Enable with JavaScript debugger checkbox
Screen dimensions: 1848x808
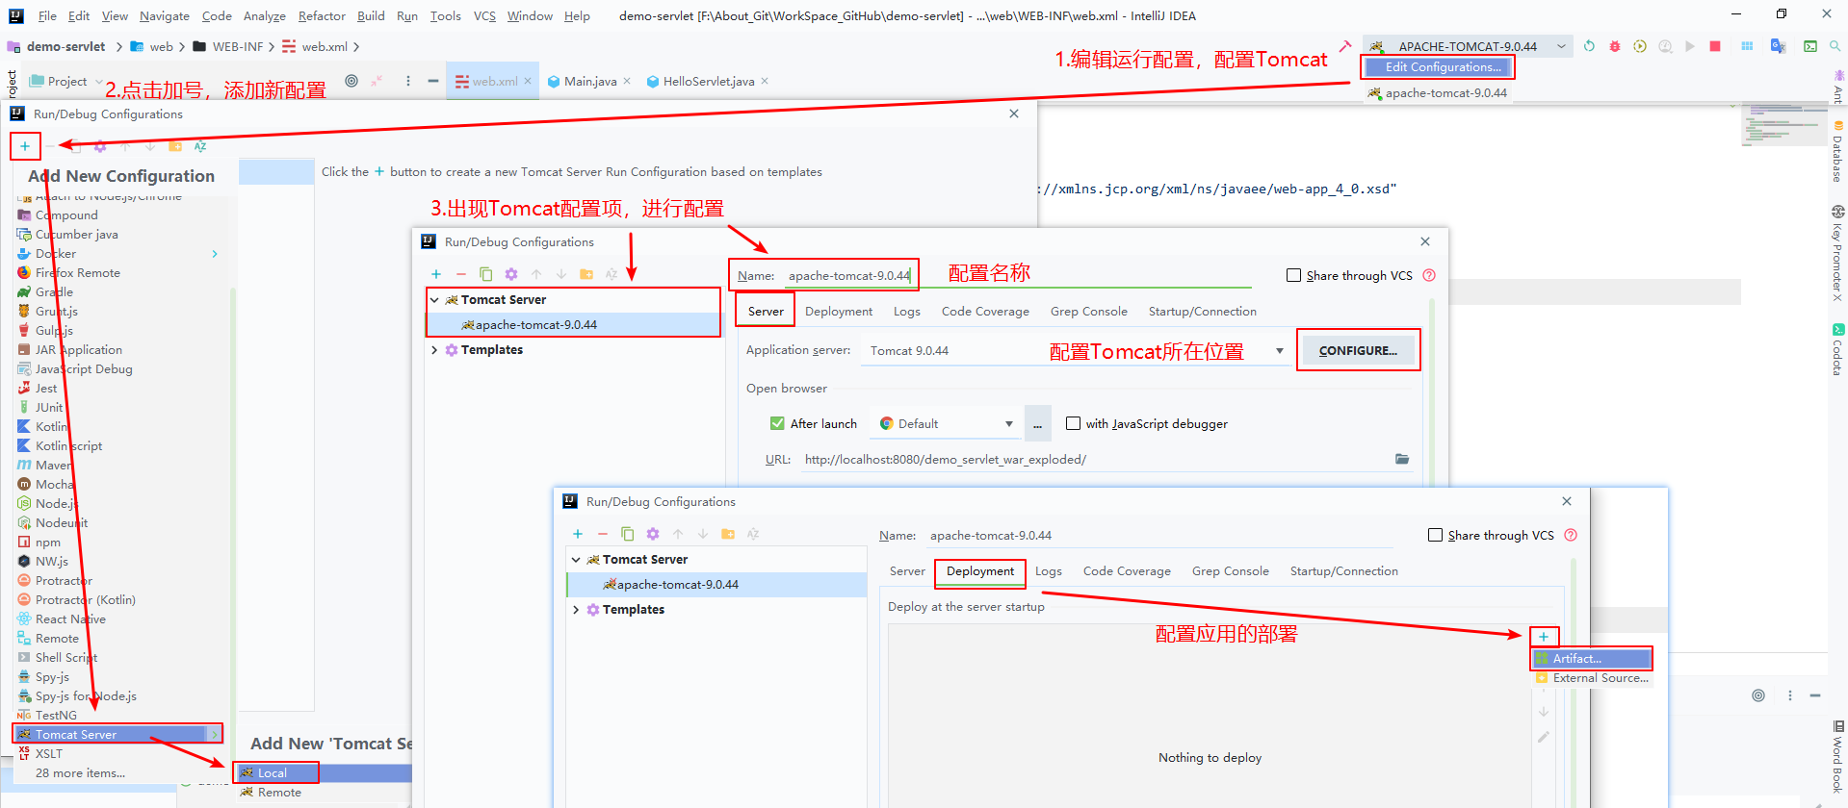click(x=1073, y=423)
